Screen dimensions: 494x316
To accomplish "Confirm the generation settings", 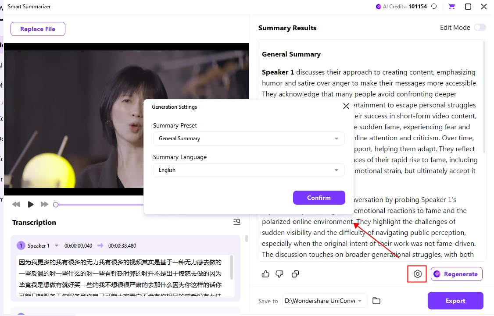I will [319, 198].
